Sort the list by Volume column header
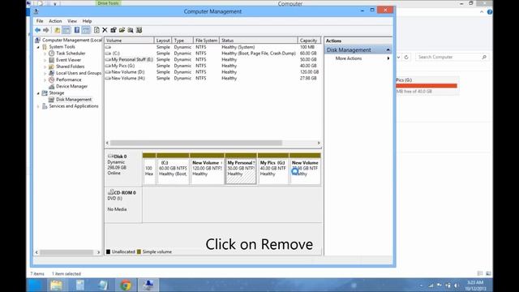Viewport: 519px width, 292px height. coord(129,41)
